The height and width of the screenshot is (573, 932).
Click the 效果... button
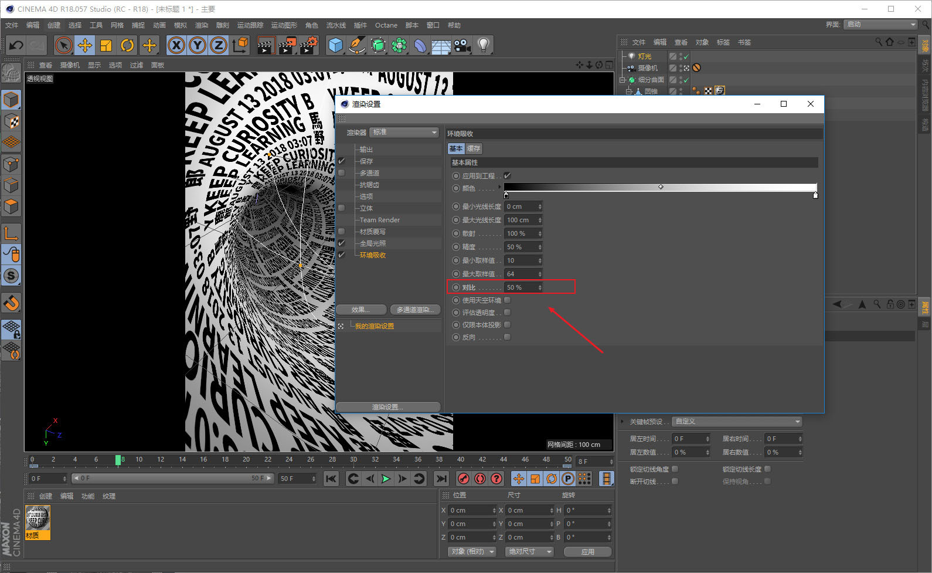point(361,309)
